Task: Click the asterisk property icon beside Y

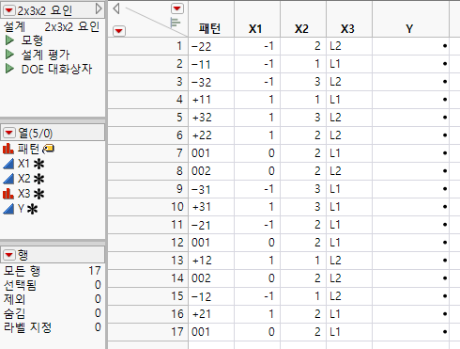Action: coord(32,209)
